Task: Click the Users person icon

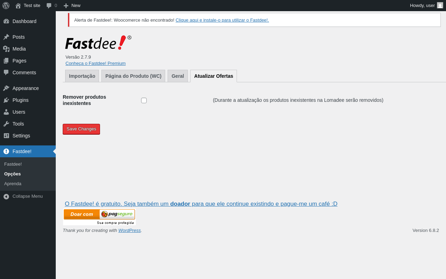Action: (6, 112)
